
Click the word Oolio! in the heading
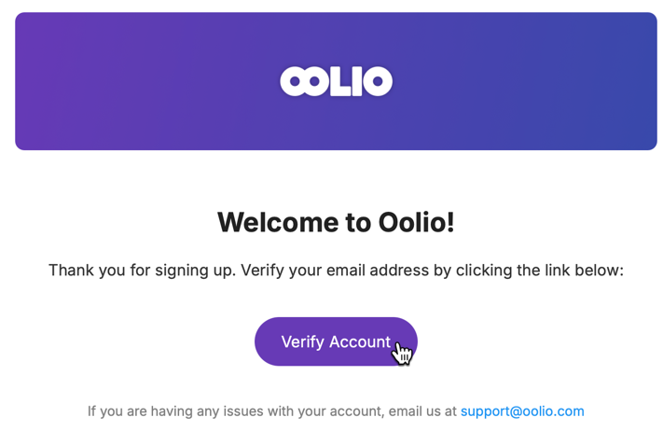point(417,222)
